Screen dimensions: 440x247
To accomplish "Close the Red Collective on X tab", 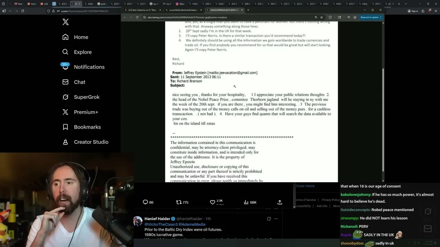I will tap(159, 10).
